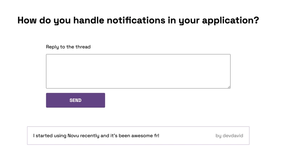
Task: Select the 'by devdavid' author text
Action: (229, 136)
